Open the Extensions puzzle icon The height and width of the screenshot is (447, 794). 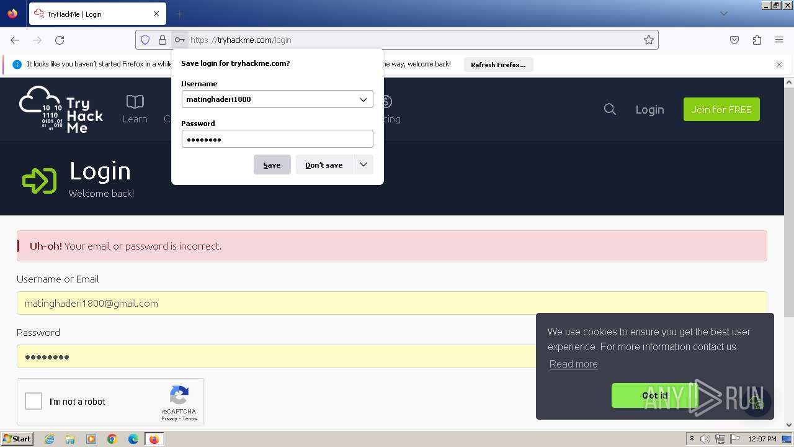pyautogui.click(x=757, y=40)
